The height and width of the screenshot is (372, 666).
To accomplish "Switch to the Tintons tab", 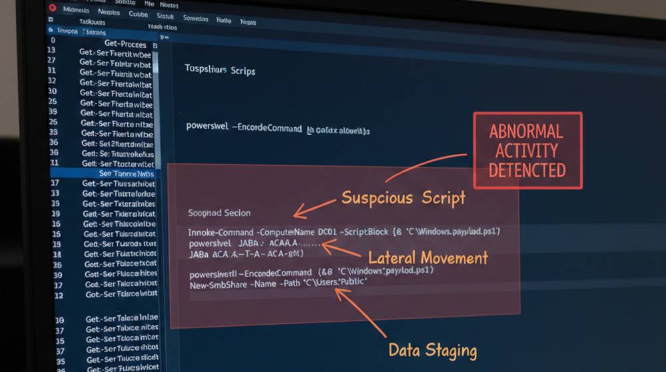I will click(95, 32).
